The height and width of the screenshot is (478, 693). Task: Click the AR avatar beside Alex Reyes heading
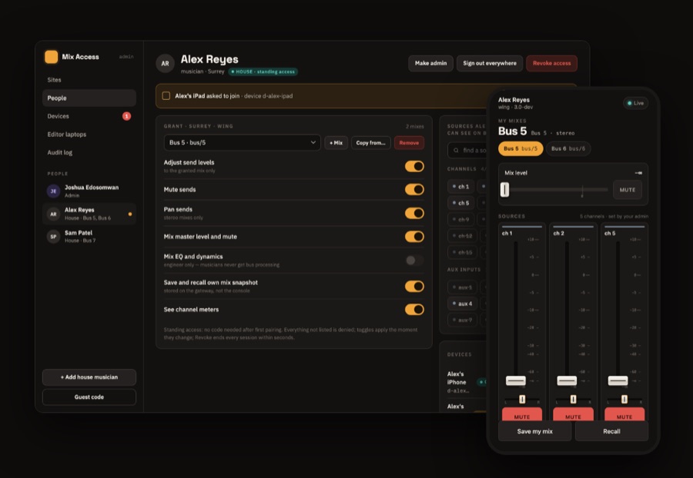(165, 64)
